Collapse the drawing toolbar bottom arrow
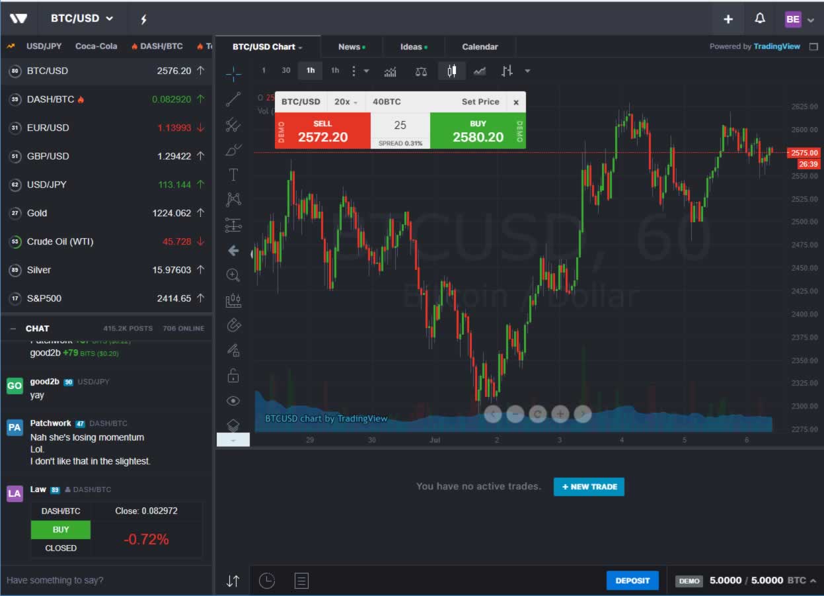This screenshot has width=824, height=596. click(233, 440)
